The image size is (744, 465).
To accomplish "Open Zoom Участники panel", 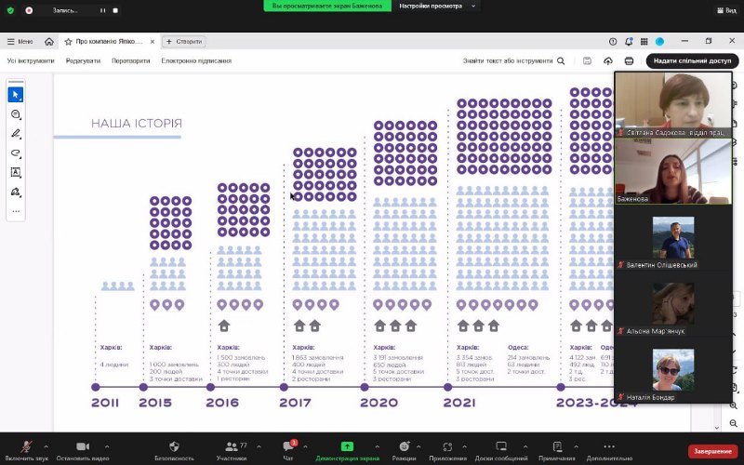I will point(232,450).
